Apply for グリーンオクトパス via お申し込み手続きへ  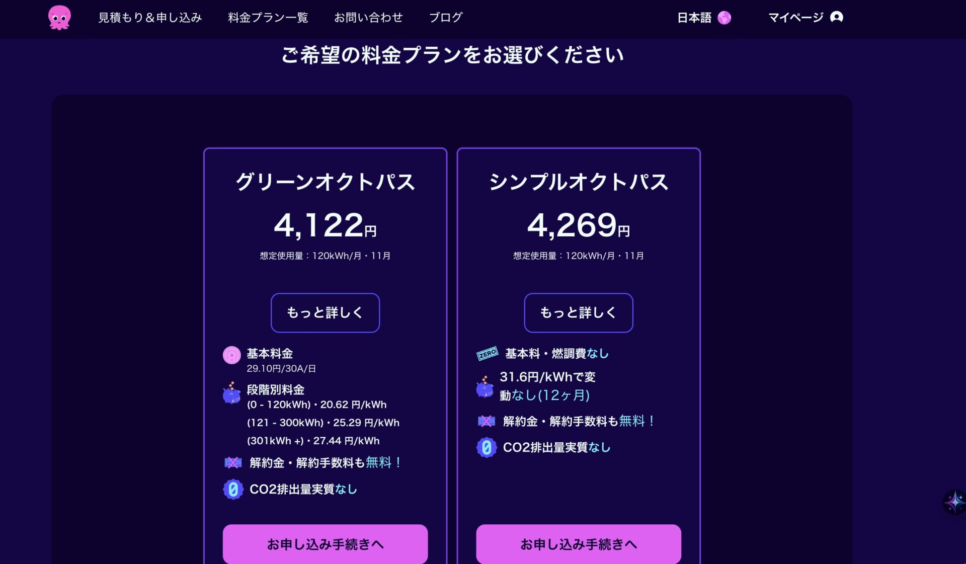pos(325,544)
